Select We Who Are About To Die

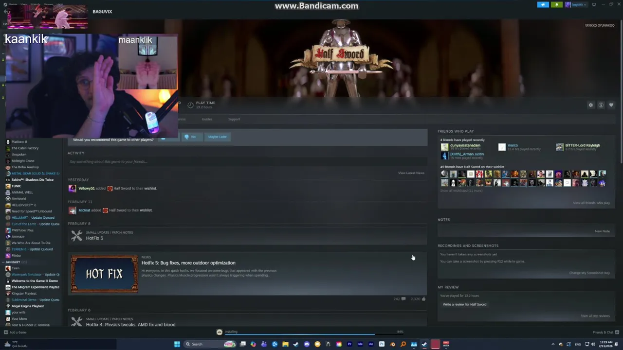pyautogui.click(x=31, y=243)
